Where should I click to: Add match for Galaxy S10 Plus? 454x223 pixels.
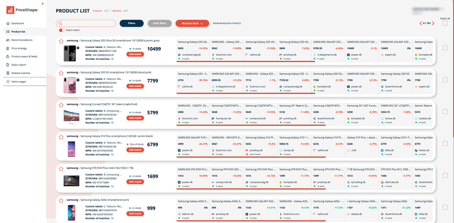[135, 150]
